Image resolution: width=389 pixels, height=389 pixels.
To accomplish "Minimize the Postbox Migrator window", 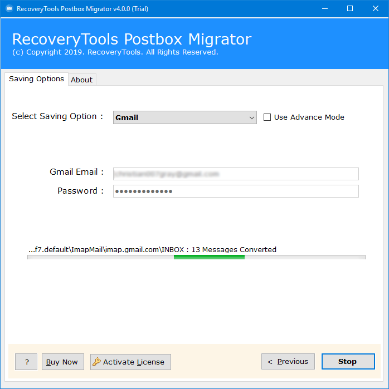I will pos(325,9).
